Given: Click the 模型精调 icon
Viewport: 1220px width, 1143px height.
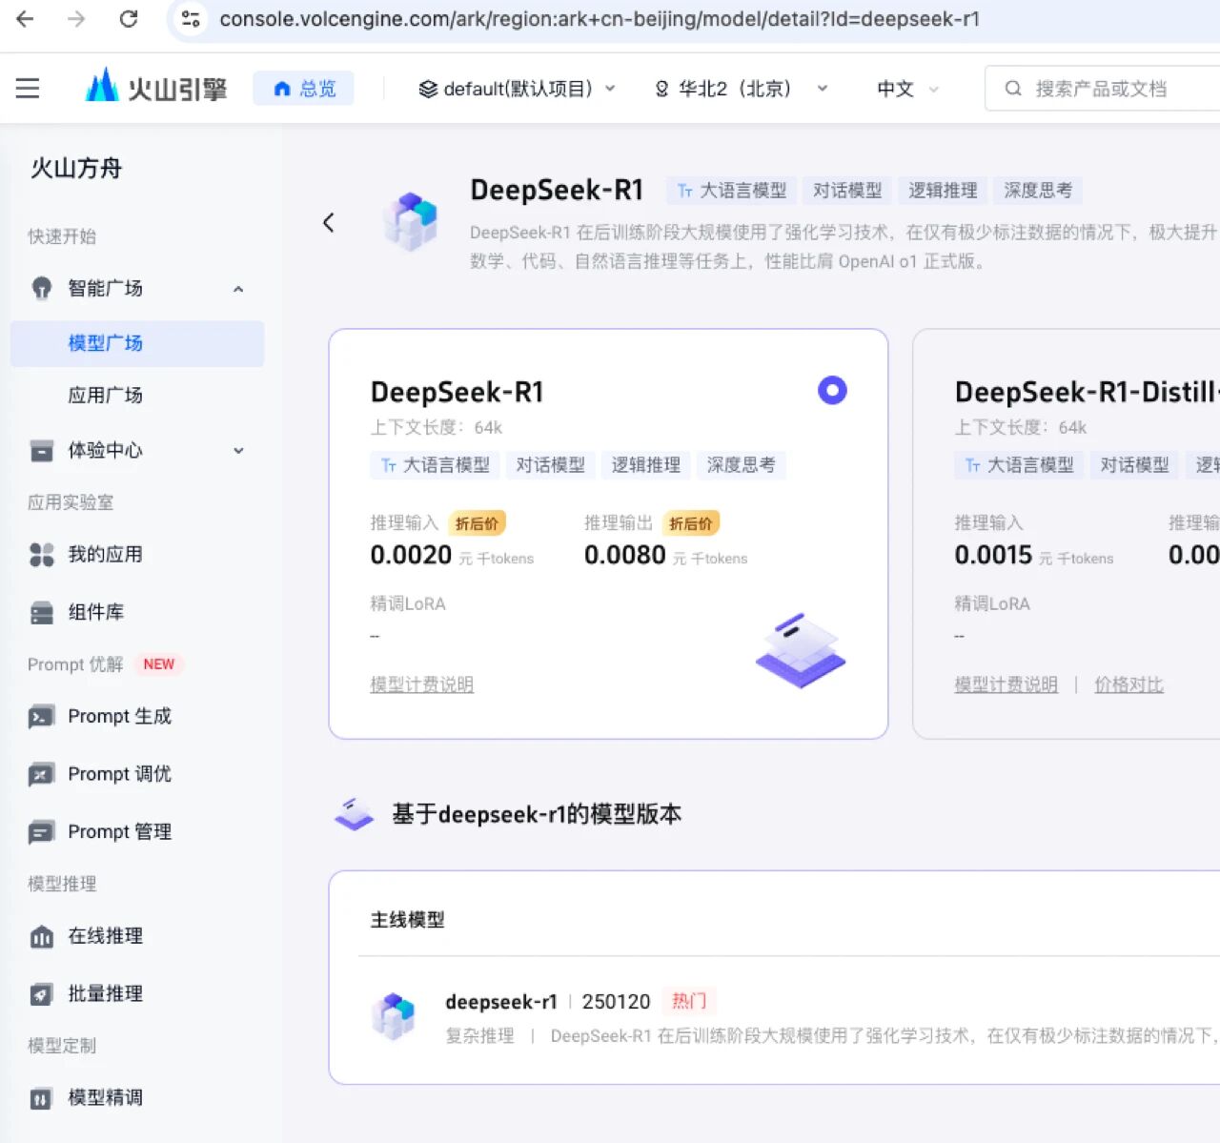Looking at the screenshot, I should pyautogui.click(x=41, y=1099).
